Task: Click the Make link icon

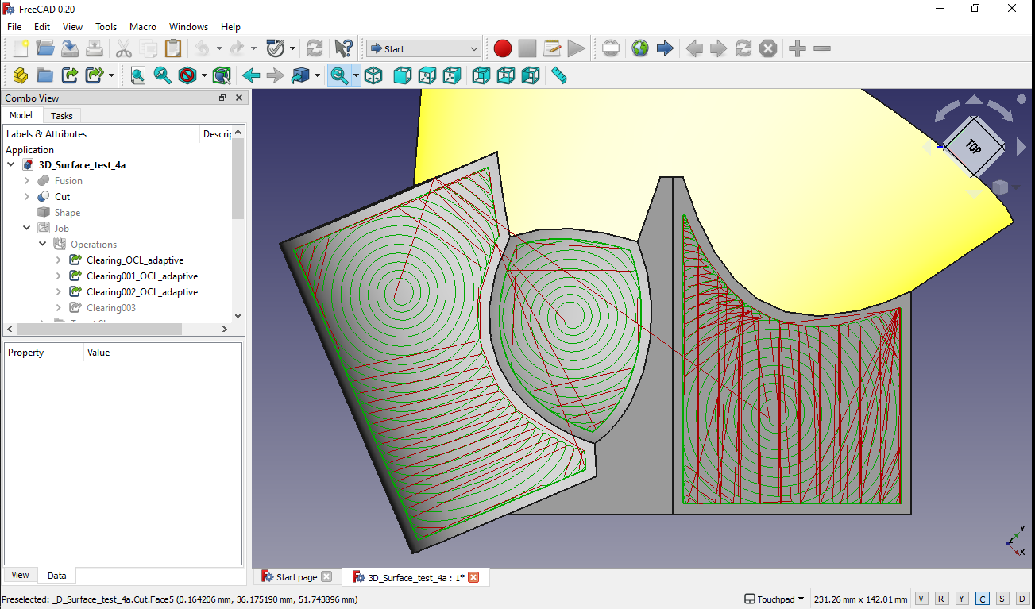Action: click(70, 75)
